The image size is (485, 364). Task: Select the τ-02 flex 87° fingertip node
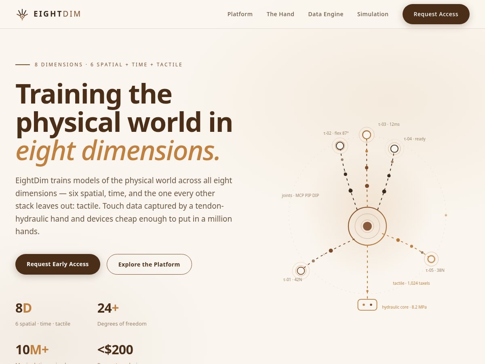340,146
